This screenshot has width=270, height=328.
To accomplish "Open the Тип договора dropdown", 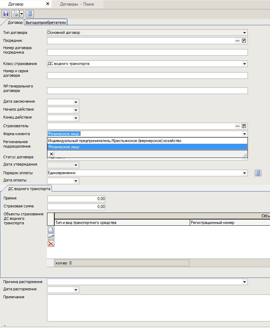I will (245, 33).
